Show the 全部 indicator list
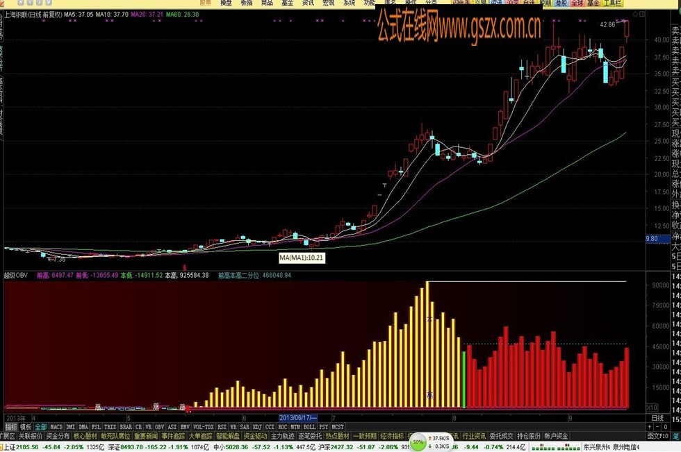The height and width of the screenshot is (452, 681). [41, 427]
